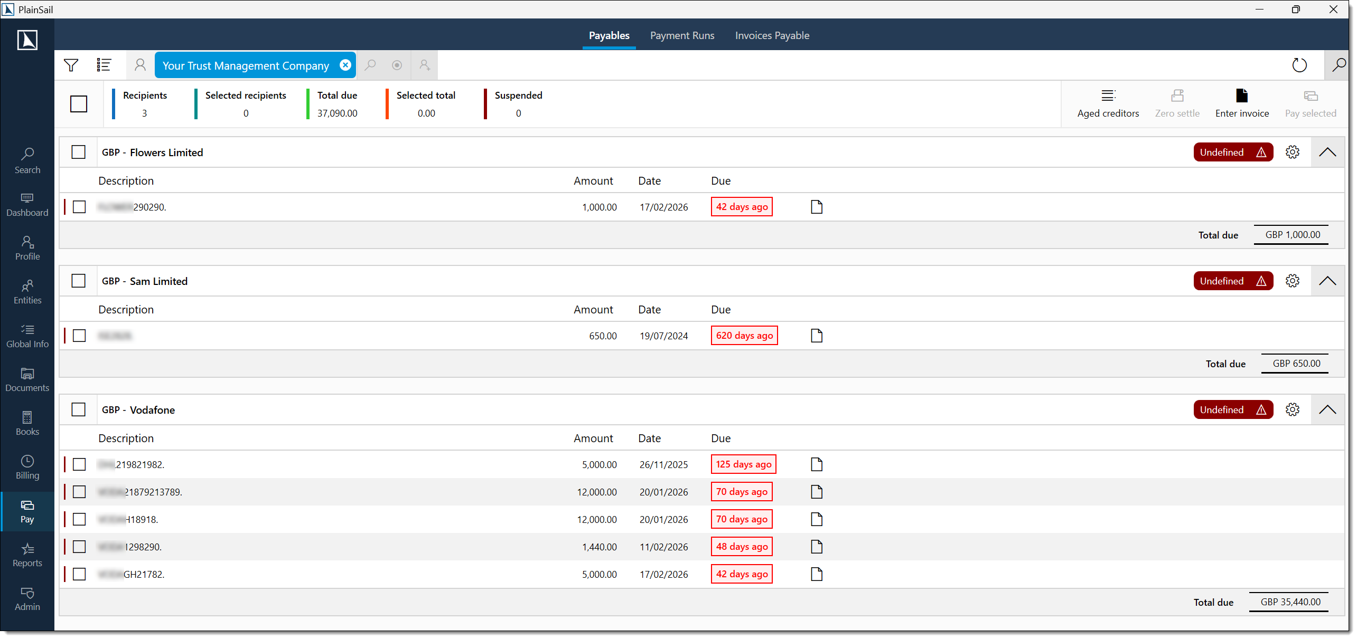The image size is (1357, 639).
Task: Open the Admin panel from sidebar
Action: 27,599
